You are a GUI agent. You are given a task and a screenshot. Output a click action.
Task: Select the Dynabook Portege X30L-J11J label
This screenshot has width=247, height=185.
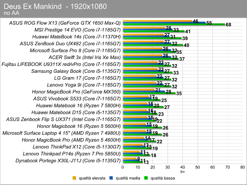coord(68,161)
